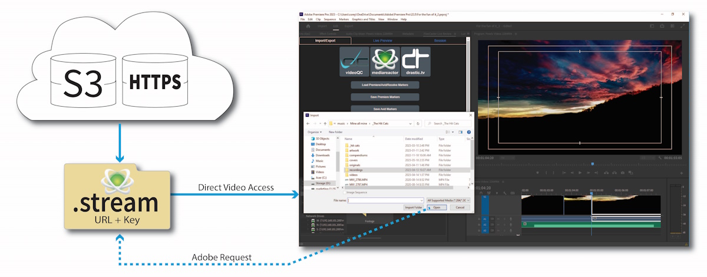Click the Refresh icon in Import dialog

pos(418,123)
